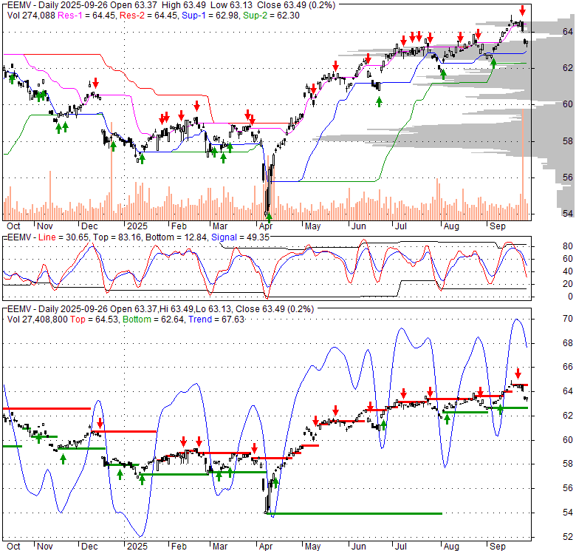Click the 'May' label on the bottom chart time axis

click(x=312, y=547)
